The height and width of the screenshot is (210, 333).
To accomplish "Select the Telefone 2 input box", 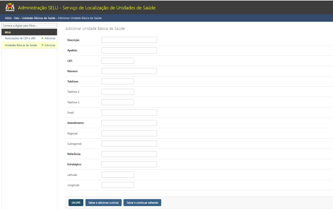I will tap(117, 92).
